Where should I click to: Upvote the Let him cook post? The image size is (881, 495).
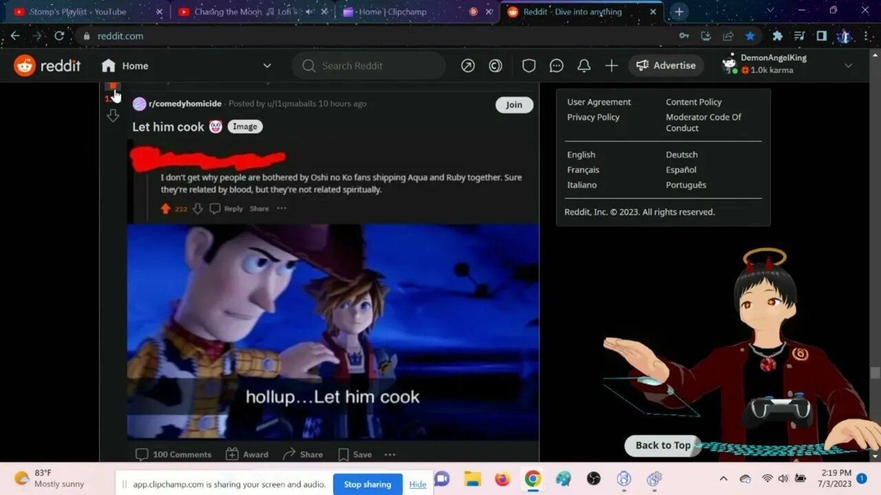pyautogui.click(x=113, y=85)
